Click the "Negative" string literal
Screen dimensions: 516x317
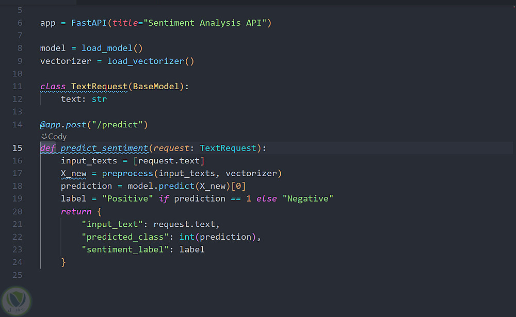pyautogui.click(x=308, y=198)
